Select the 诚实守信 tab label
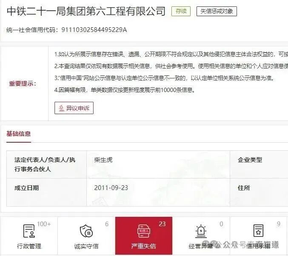This screenshot has height=256, width=288. [86, 246]
